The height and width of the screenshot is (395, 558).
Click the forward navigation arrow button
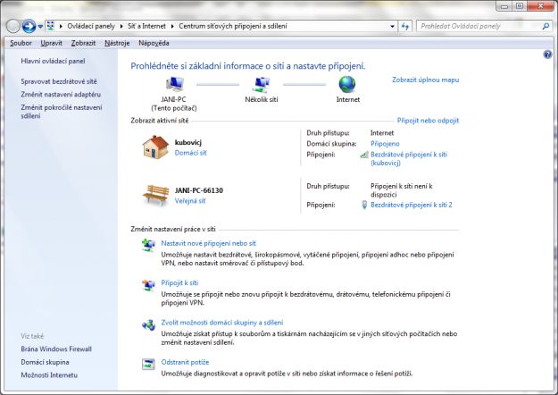29,26
